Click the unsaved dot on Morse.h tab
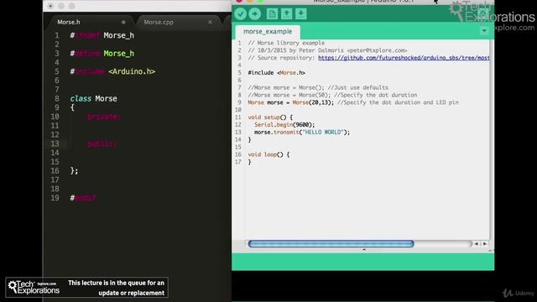This screenshot has height=302, width=537. click(123, 22)
